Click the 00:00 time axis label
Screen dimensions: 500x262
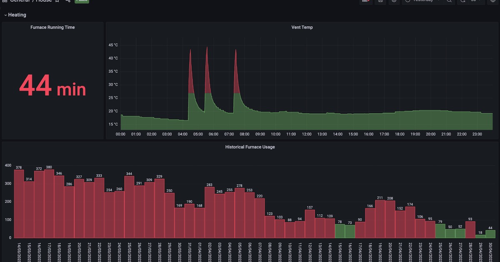[121, 134]
